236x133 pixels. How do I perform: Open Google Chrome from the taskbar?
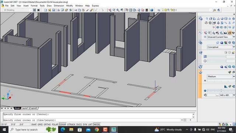point(97,130)
